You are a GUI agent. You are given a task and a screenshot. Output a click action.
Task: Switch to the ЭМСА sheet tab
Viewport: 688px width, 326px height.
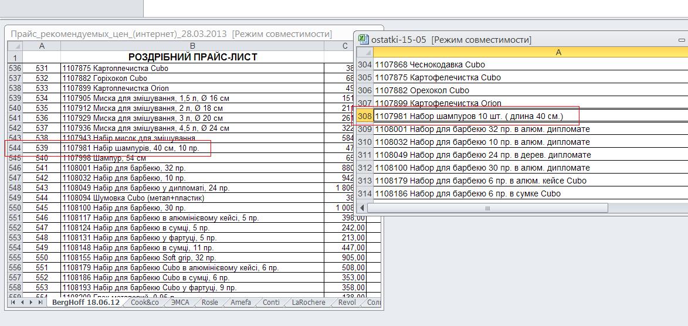180,303
